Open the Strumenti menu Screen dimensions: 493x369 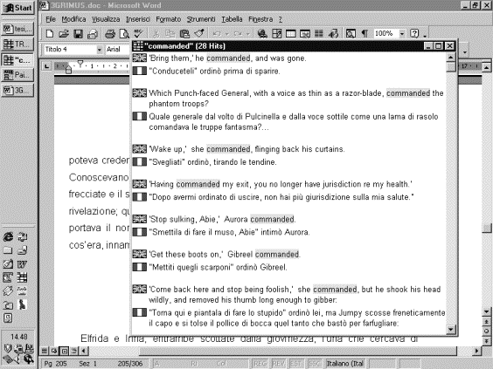click(x=201, y=19)
